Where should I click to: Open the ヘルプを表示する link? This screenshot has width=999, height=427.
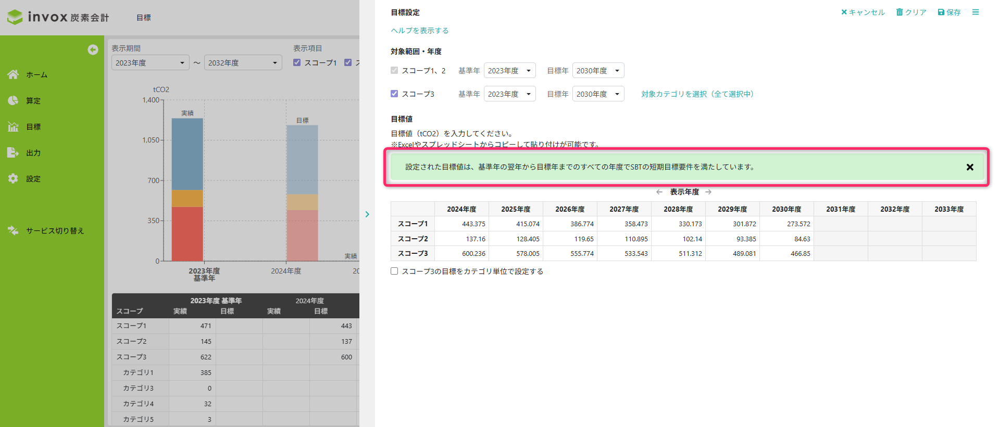(x=419, y=30)
